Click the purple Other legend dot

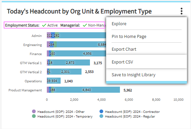pos(34,112)
